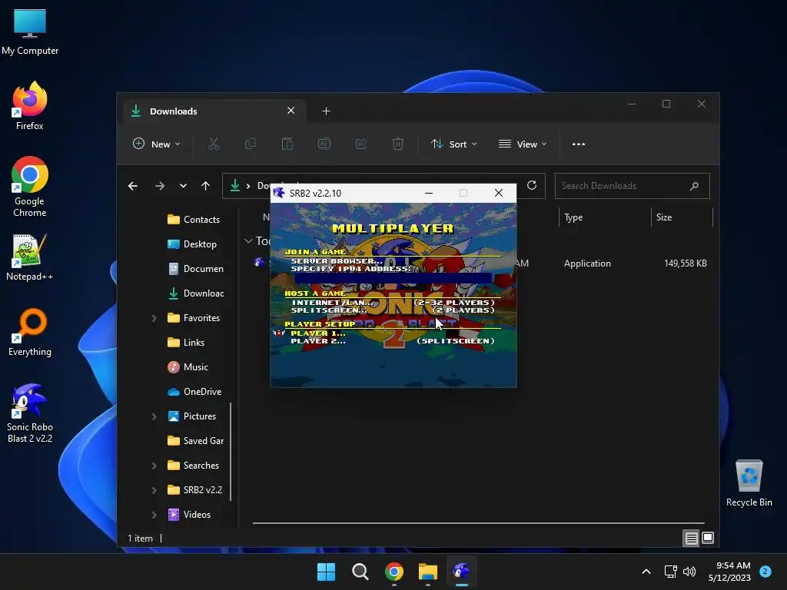Switch to Chrome on the taskbar
This screenshot has width=787, height=590.
pos(394,572)
